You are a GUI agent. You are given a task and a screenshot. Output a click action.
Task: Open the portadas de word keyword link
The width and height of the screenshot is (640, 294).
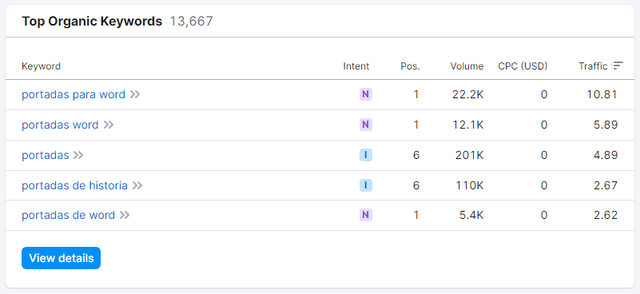click(x=68, y=215)
